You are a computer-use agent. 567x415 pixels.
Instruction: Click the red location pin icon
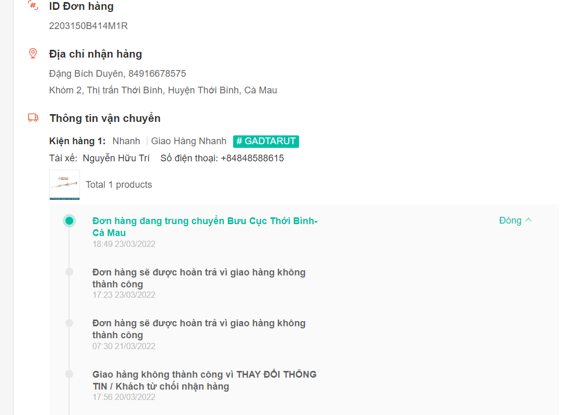tap(33, 53)
